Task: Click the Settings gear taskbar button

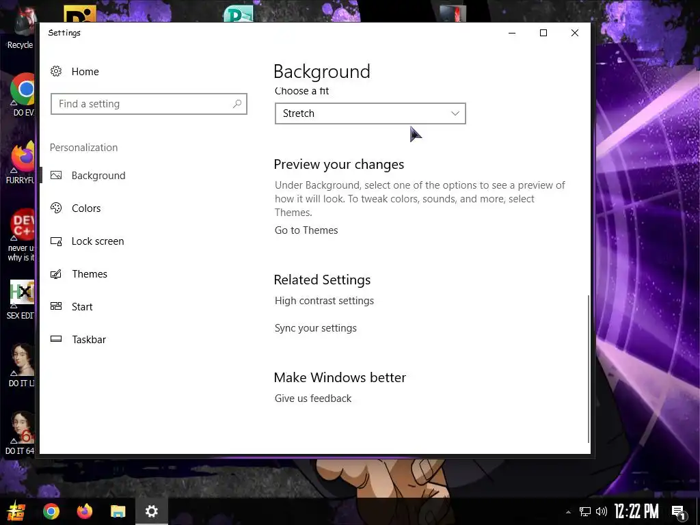Action: coord(151,511)
